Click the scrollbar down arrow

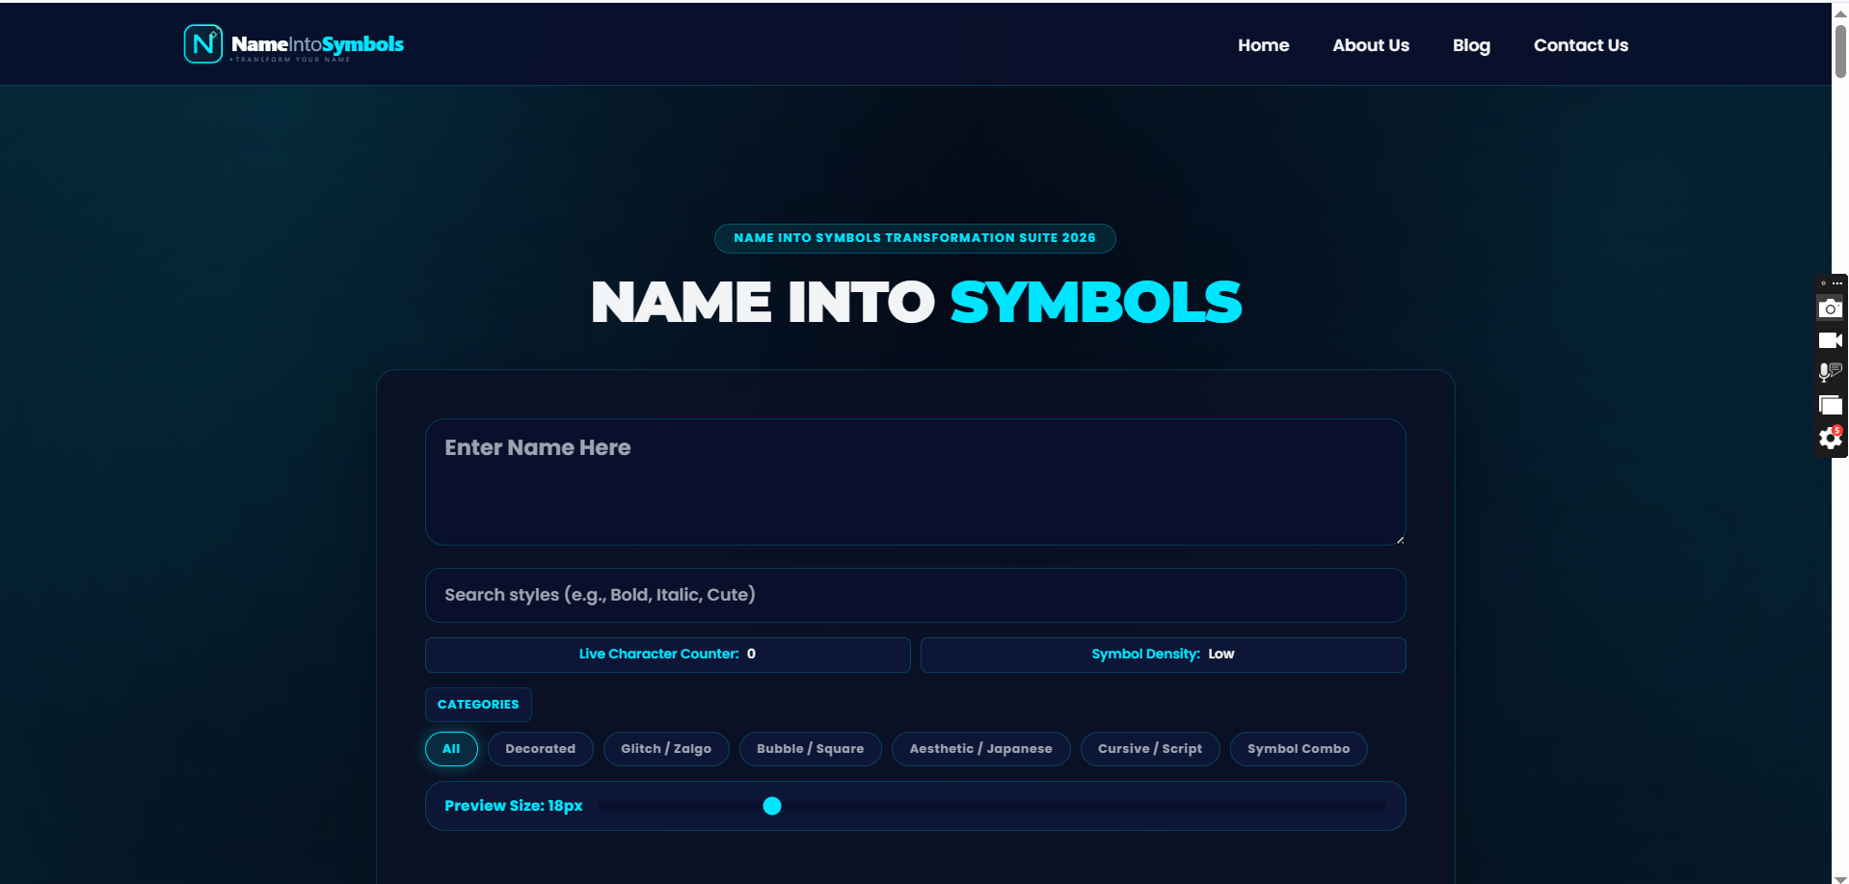tap(1840, 878)
